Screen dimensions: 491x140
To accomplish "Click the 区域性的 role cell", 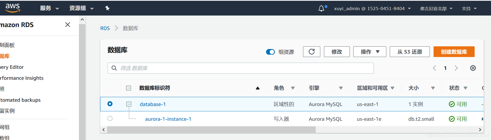I will tap(284, 104).
